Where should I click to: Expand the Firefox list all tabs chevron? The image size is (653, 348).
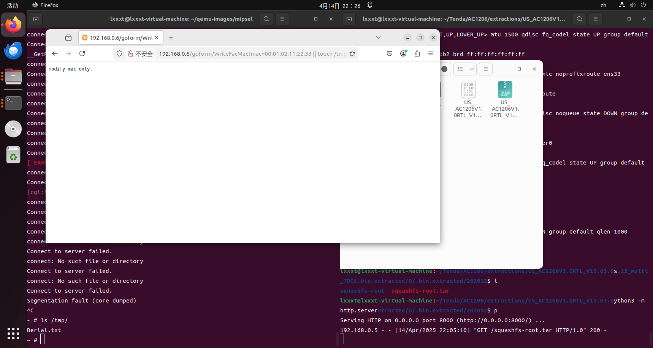point(378,38)
